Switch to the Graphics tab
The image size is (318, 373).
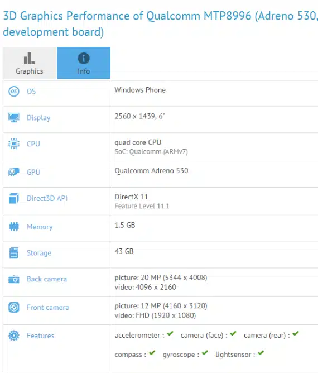click(30, 63)
